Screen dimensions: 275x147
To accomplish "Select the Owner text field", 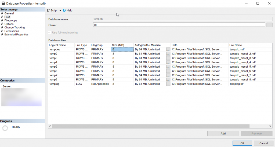I will point(179,25).
